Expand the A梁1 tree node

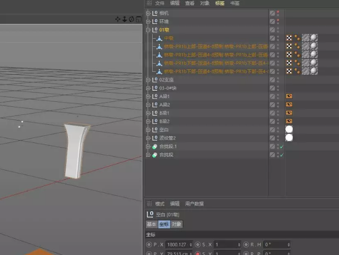click(148, 96)
